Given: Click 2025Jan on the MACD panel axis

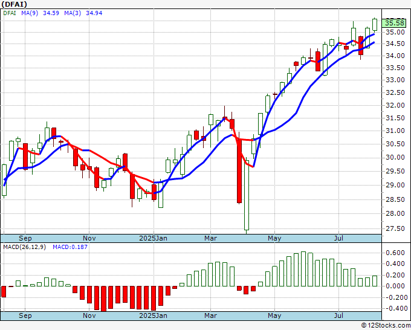Looking at the screenshot, I should [x=153, y=315].
